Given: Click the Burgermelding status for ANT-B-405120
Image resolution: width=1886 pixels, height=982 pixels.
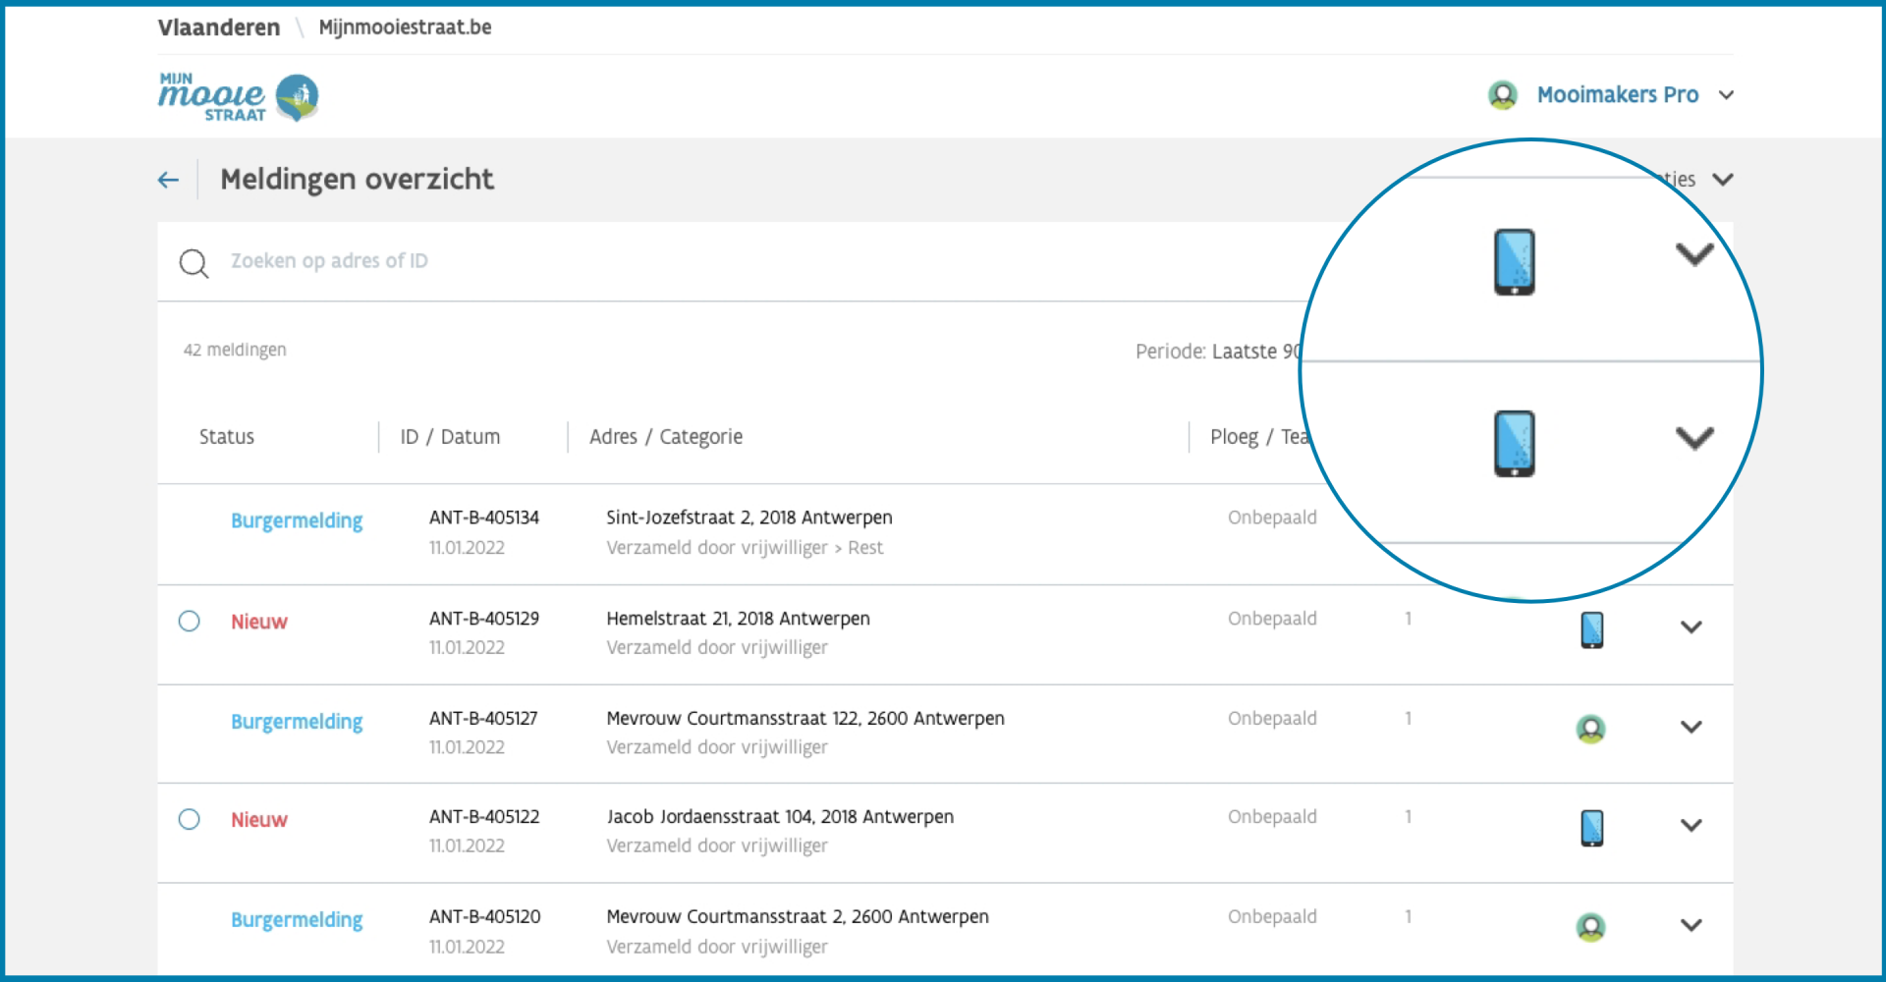Looking at the screenshot, I should pyautogui.click(x=297, y=920).
